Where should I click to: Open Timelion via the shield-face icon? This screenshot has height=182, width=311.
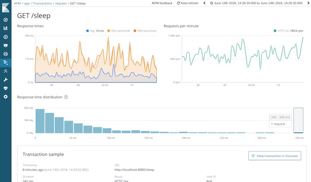tap(6, 46)
